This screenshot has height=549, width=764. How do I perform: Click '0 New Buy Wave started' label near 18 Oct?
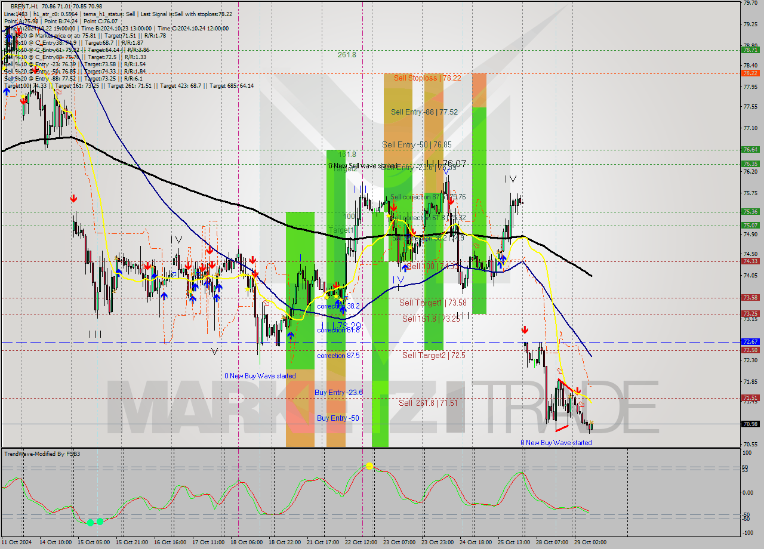tap(260, 376)
